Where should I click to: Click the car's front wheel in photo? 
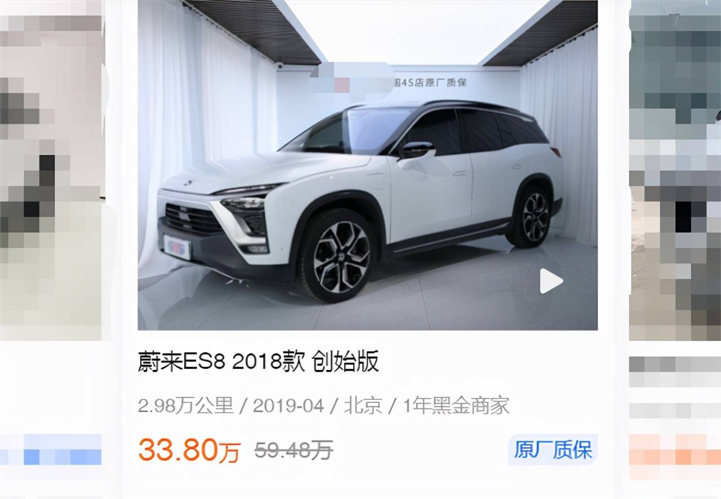340,256
